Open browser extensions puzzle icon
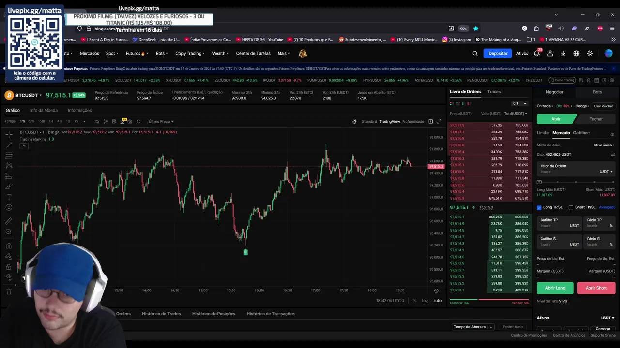Image resolution: width=620 pixels, height=348 pixels. [x=536, y=29]
